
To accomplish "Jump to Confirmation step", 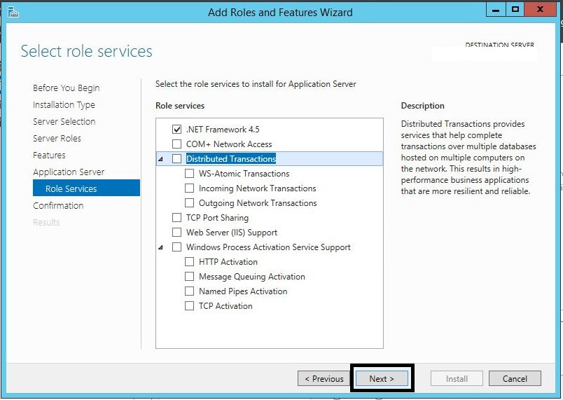I will [58, 206].
